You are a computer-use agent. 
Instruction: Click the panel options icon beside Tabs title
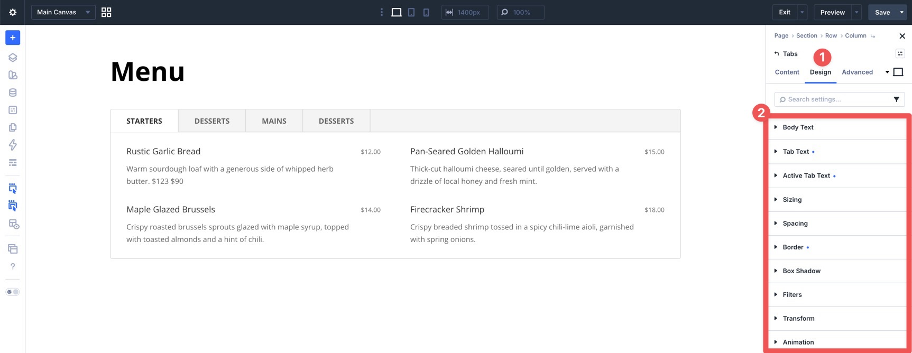click(x=900, y=53)
